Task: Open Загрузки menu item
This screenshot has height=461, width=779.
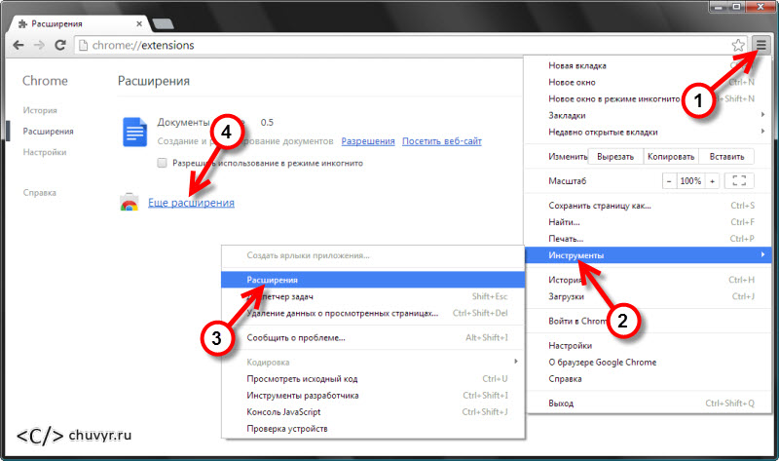Action: (647, 296)
